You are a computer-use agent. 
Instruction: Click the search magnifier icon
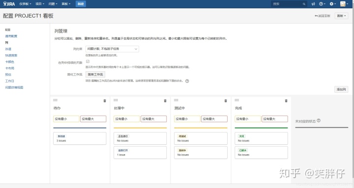point(304,4)
